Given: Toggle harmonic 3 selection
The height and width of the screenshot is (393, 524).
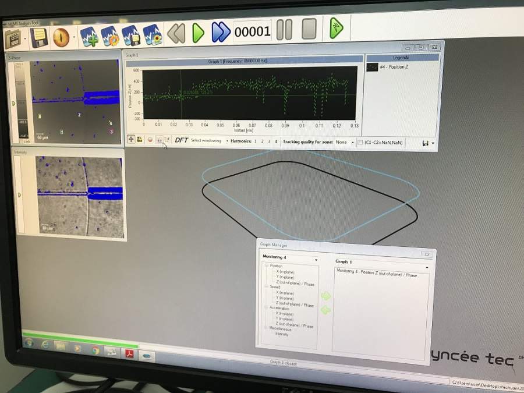Looking at the screenshot, I should point(269,141).
